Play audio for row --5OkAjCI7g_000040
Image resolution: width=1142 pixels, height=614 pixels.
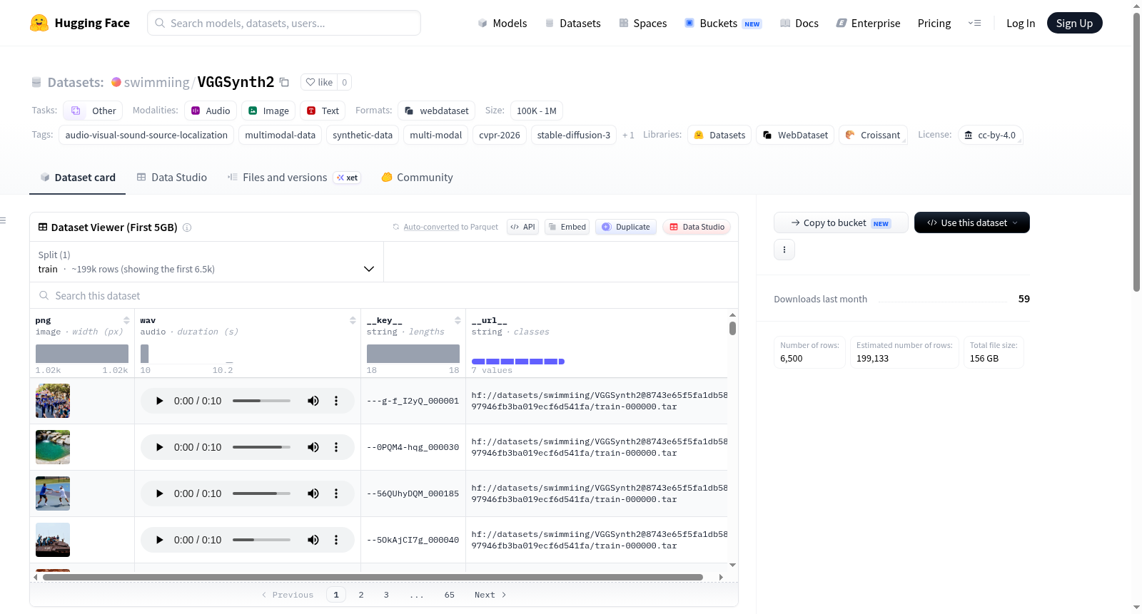point(159,540)
